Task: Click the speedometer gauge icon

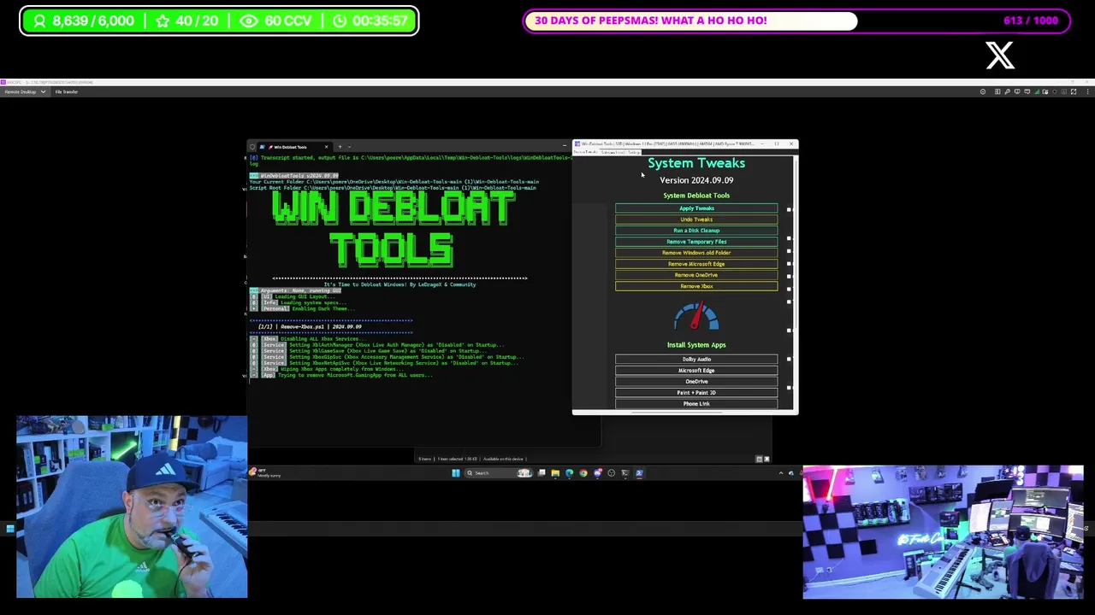Action: point(696,318)
